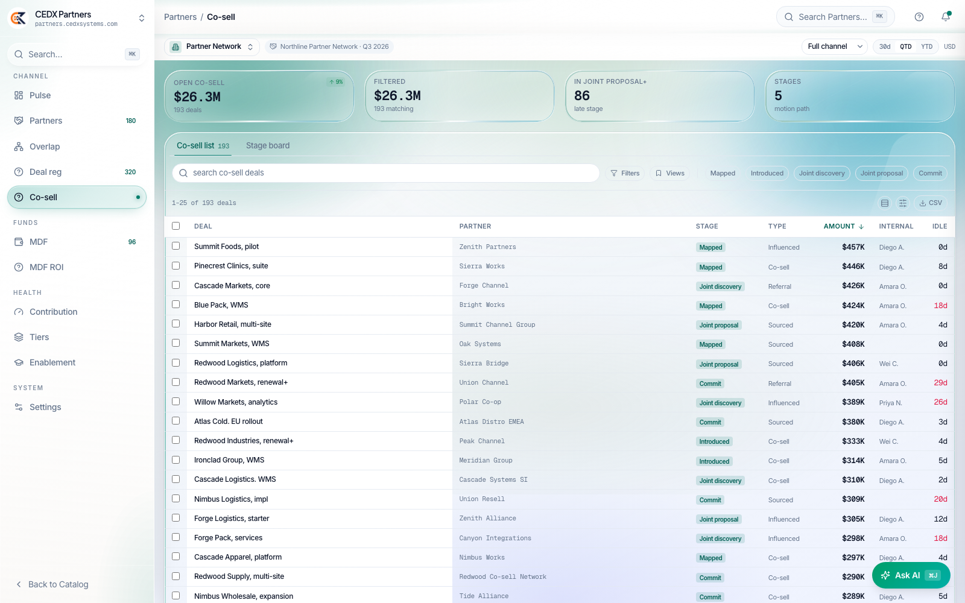Click the Partners handshake icon in sidebar
This screenshot has height=603, width=965.
pyautogui.click(x=19, y=121)
